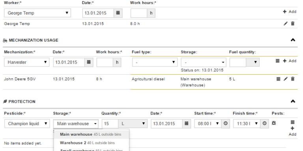
Task: Select the 'Agricultural diesel' cell text
Action: 148,79
